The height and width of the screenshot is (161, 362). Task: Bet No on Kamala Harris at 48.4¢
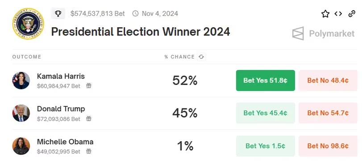[328, 80]
